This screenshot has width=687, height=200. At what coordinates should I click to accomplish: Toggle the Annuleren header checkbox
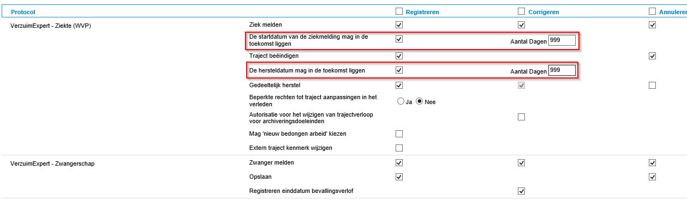(x=653, y=11)
